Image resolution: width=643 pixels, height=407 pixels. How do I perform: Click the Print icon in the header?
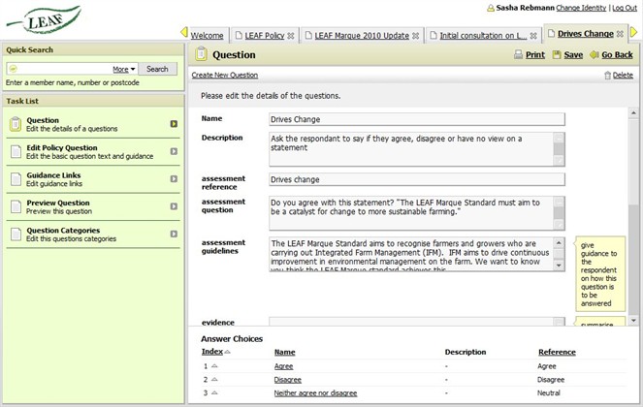click(517, 55)
